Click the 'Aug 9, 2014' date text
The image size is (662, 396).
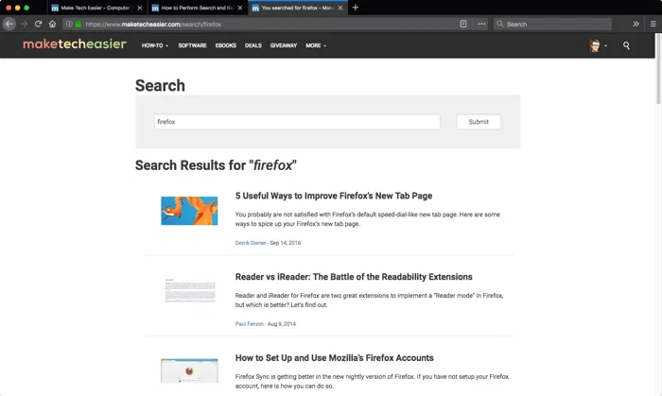click(x=282, y=324)
